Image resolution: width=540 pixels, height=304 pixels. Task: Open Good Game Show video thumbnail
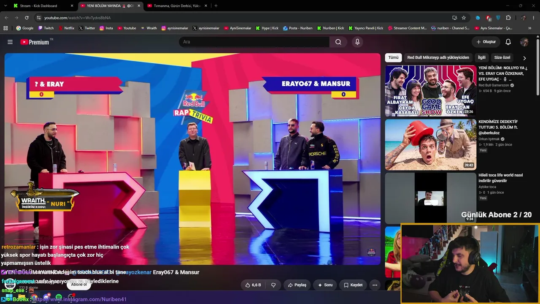click(x=430, y=91)
